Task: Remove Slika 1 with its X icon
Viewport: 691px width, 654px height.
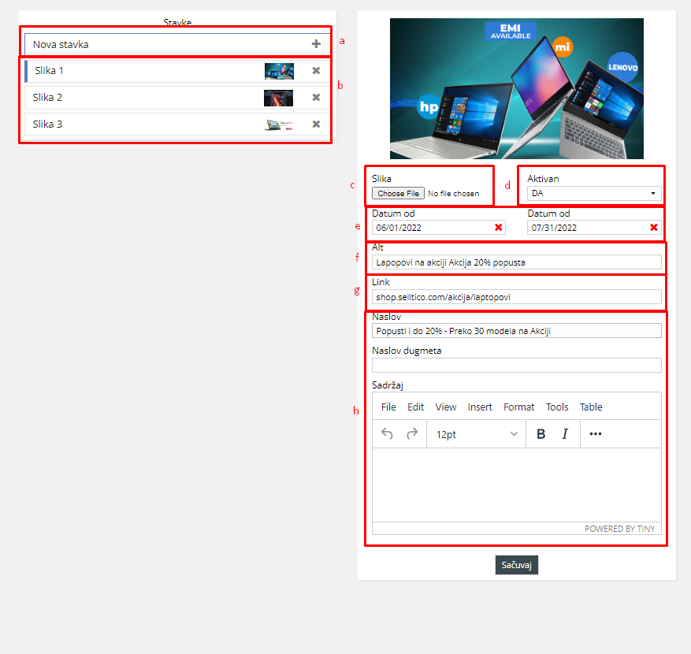Action: [316, 70]
